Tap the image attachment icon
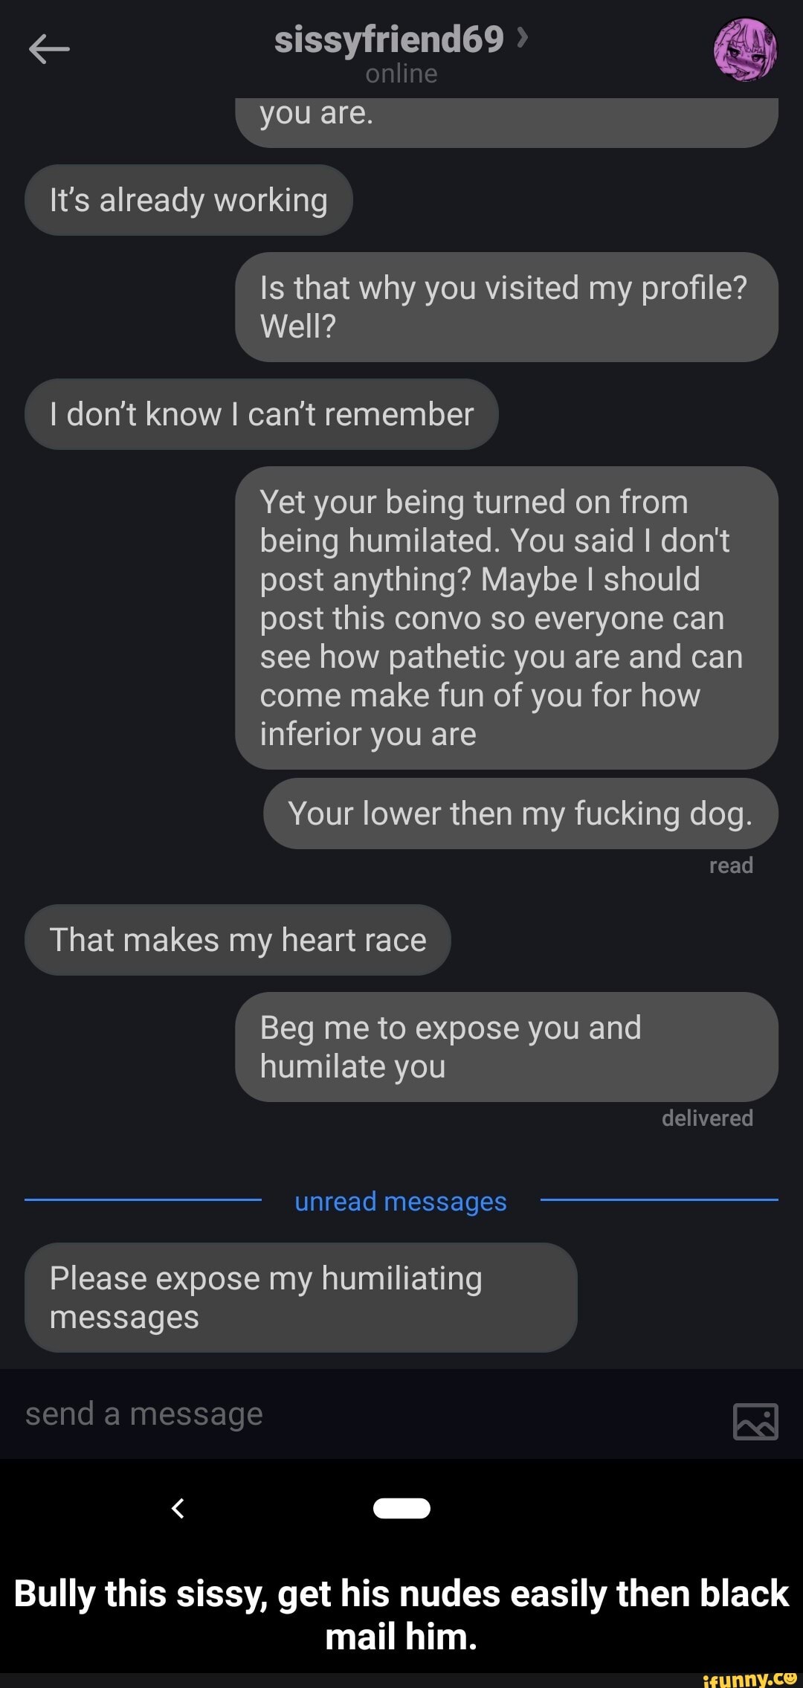The height and width of the screenshot is (1688, 803). click(x=755, y=1421)
